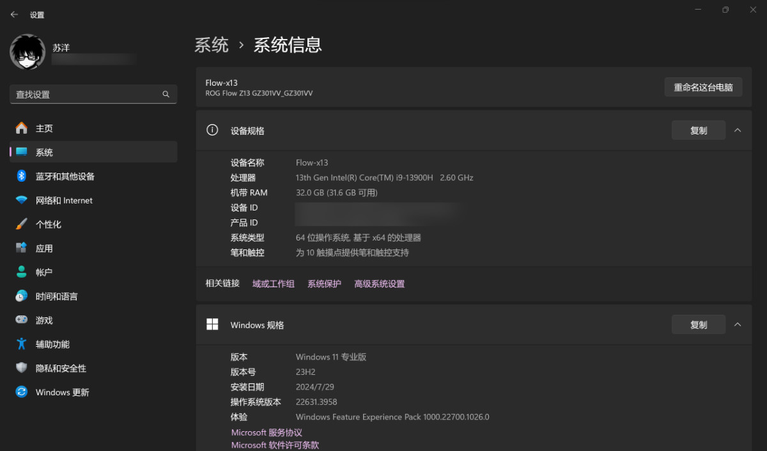The width and height of the screenshot is (767, 451).
Task: Click the version number 23H2
Action: (x=306, y=372)
